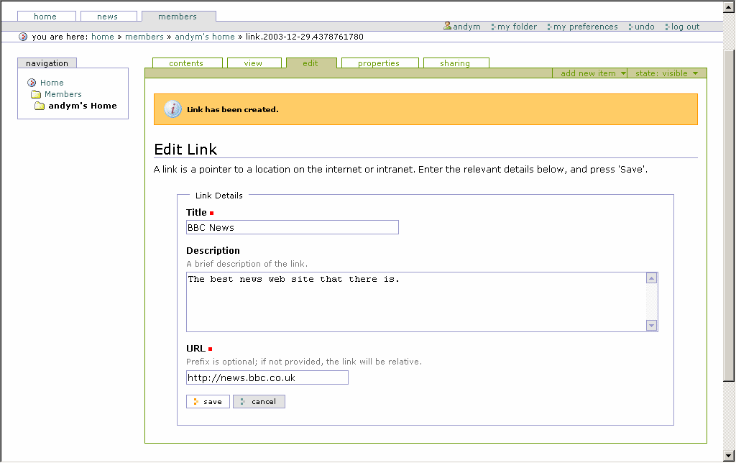Click the info icon in notification
The image size is (736, 463).
[172, 109]
